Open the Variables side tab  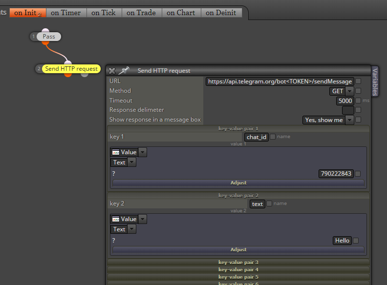[x=375, y=82]
